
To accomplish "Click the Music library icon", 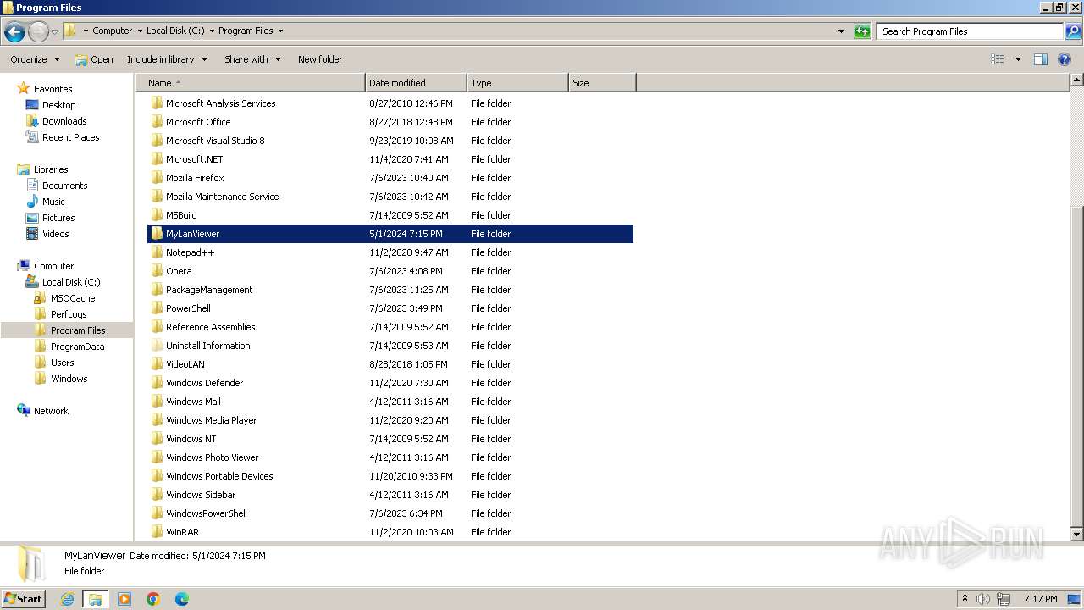I will tap(32, 202).
